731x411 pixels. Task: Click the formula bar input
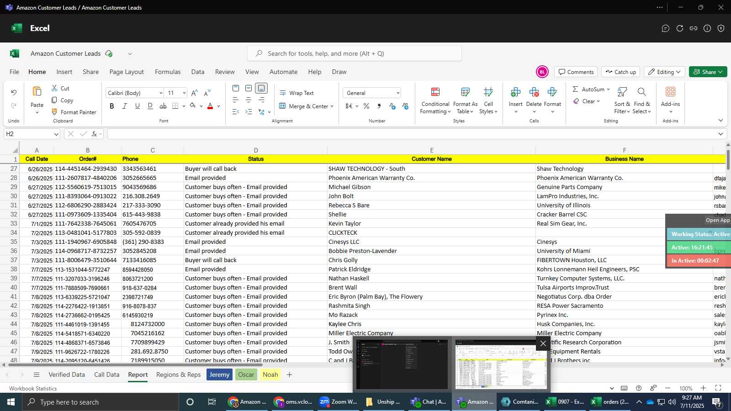point(411,134)
